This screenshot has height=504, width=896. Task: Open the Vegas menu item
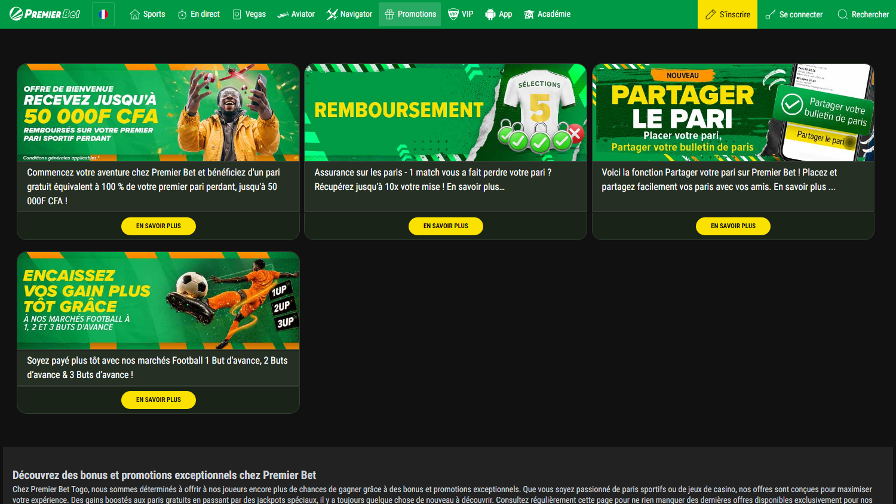249,14
